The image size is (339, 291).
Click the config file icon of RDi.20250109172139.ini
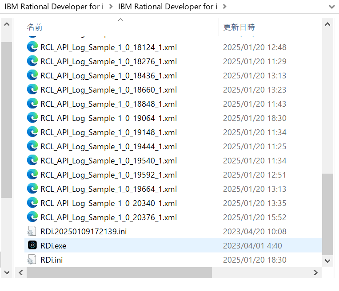(32, 231)
